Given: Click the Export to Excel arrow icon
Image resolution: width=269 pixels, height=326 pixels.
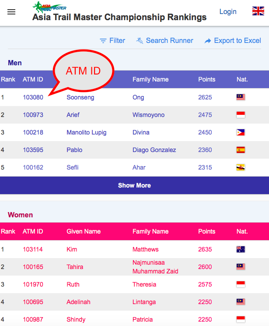Looking at the screenshot, I should [x=208, y=41].
